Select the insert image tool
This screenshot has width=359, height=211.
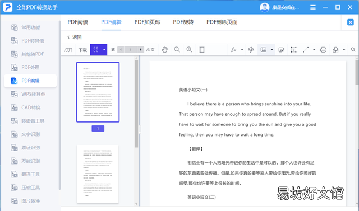point(264,50)
